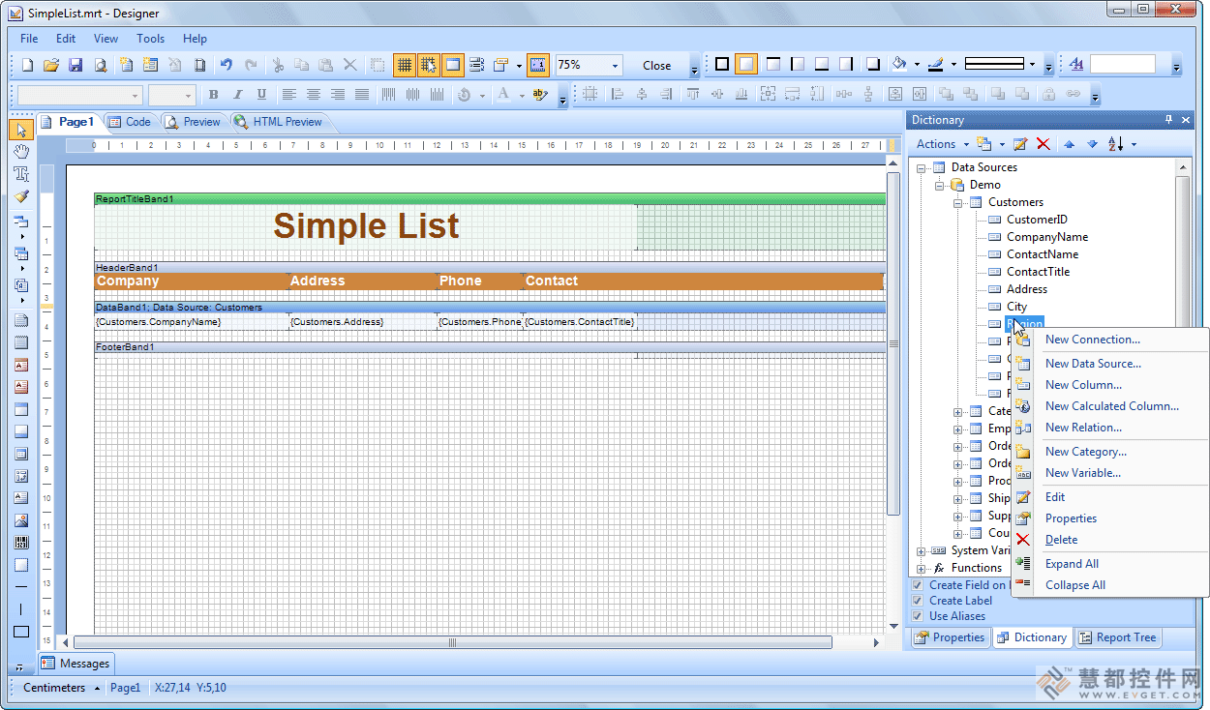Viewport: 1210px width, 710px height.
Task: Toggle the Align to Grid icon
Action: [429, 66]
